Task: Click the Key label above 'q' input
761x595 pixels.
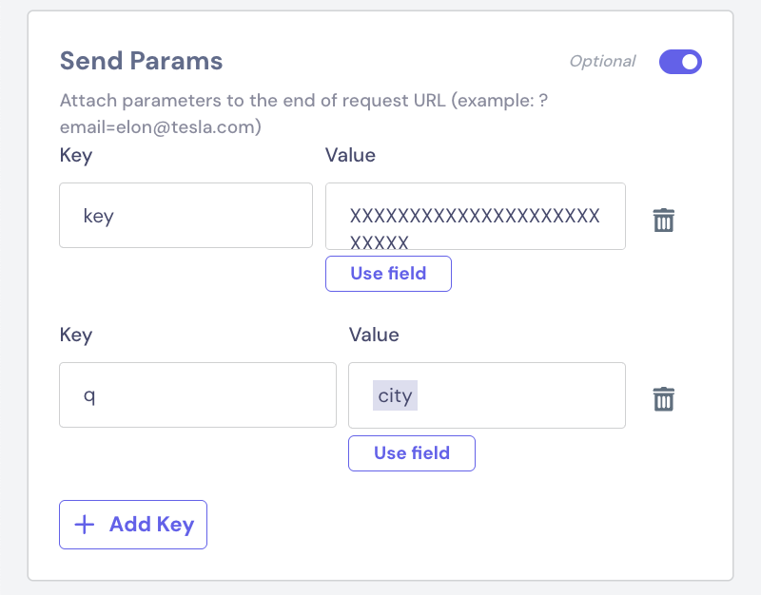Action: click(76, 336)
